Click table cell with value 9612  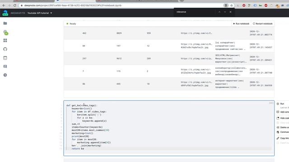pos(119,58)
